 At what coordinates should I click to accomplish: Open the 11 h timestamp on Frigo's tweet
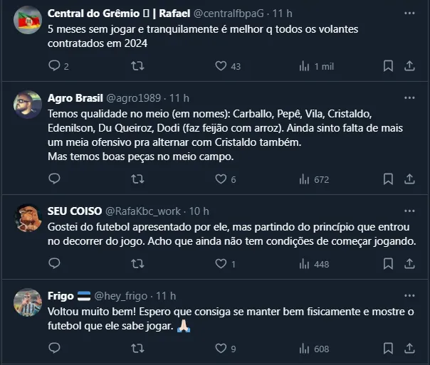point(166,295)
